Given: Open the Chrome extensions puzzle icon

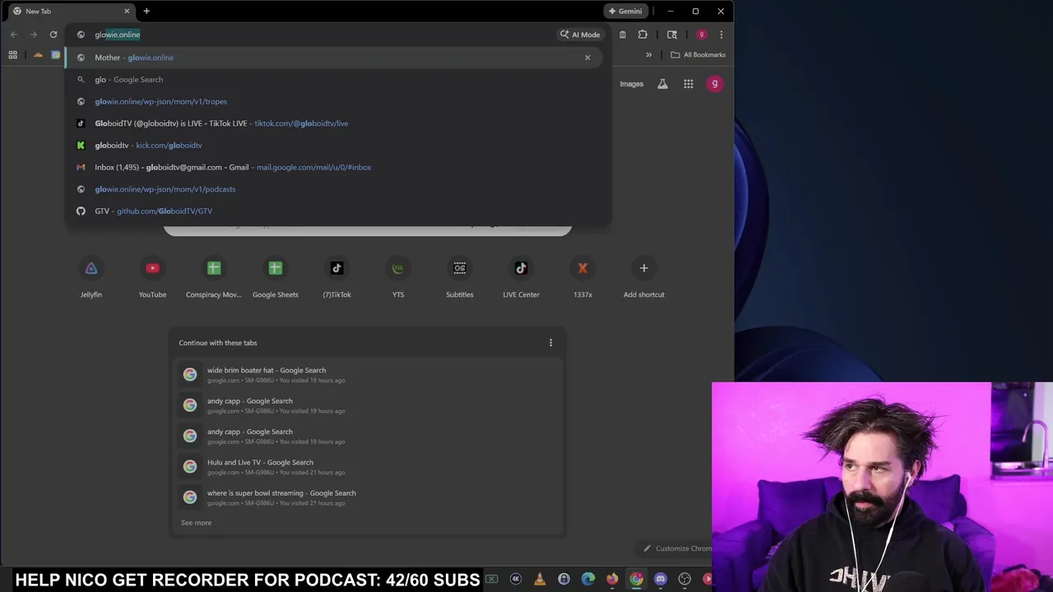Looking at the screenshot, I should point(642,35).
